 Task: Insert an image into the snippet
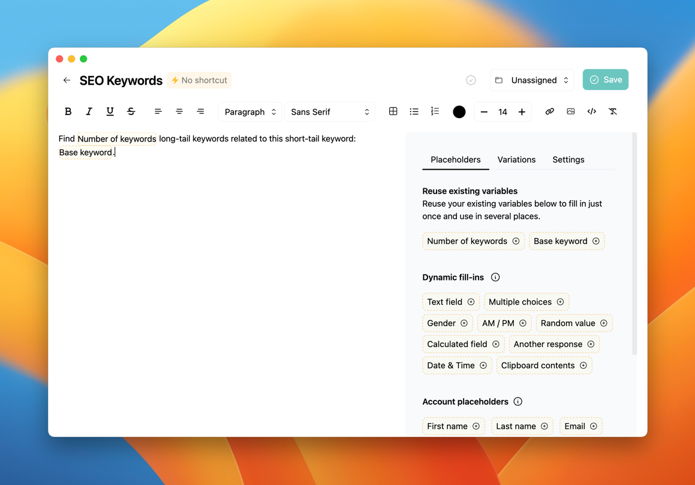tap(570, 112)
